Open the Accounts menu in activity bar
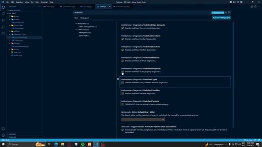 tap(3, 129)
